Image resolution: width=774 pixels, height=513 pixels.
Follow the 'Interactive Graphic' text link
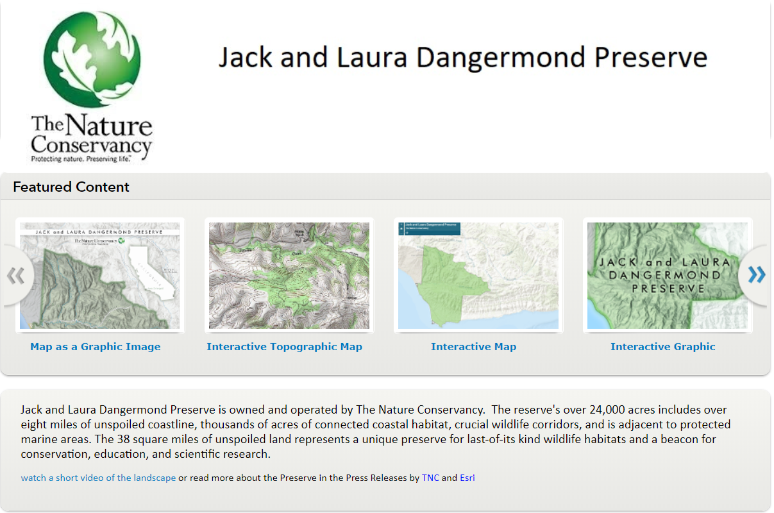(x=662, y=347)
